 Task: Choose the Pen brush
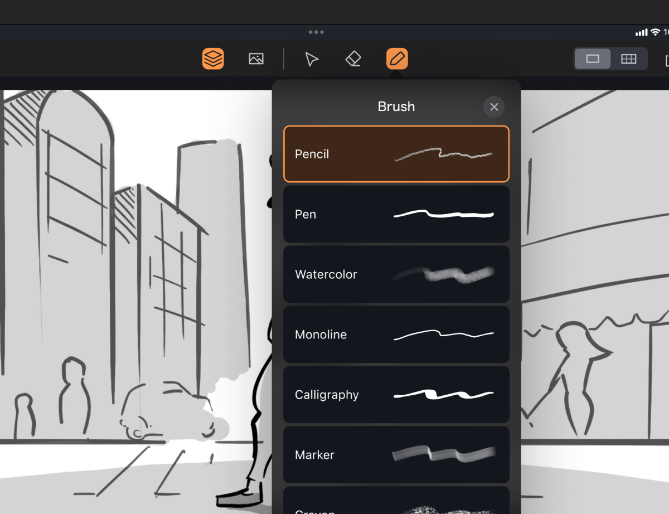[396, 214]
